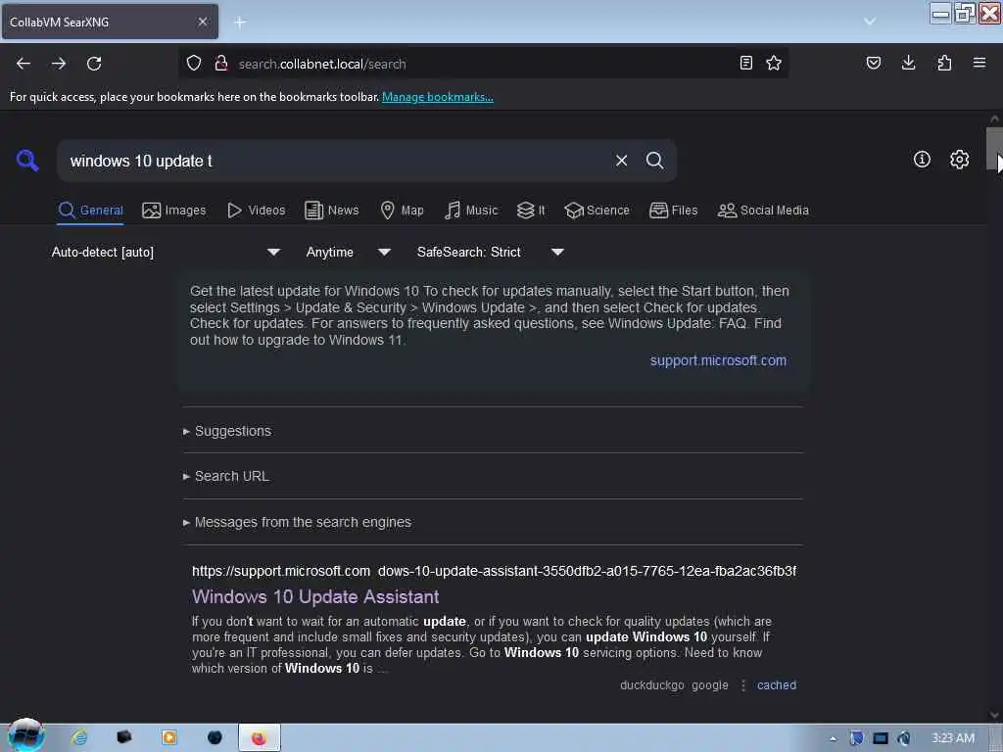Open Windows 10 Update Assistant result

(x=315, y=596)
